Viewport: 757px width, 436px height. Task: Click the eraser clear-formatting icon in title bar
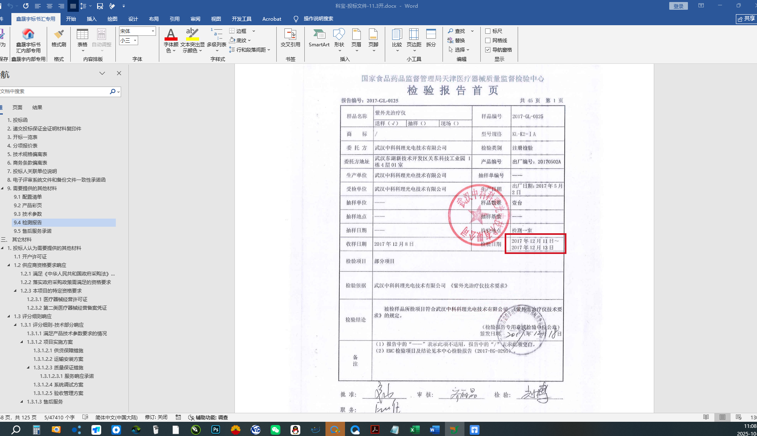pos(112,6)
